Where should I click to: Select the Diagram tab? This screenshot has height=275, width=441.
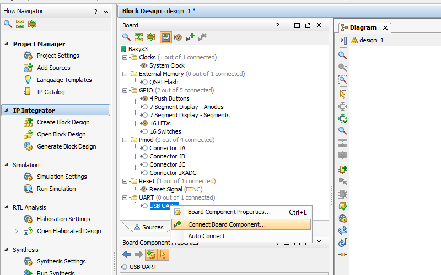click(x=359, y=28)
